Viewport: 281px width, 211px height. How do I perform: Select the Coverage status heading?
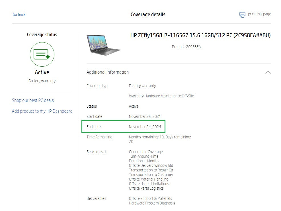[x=42, y=34]
